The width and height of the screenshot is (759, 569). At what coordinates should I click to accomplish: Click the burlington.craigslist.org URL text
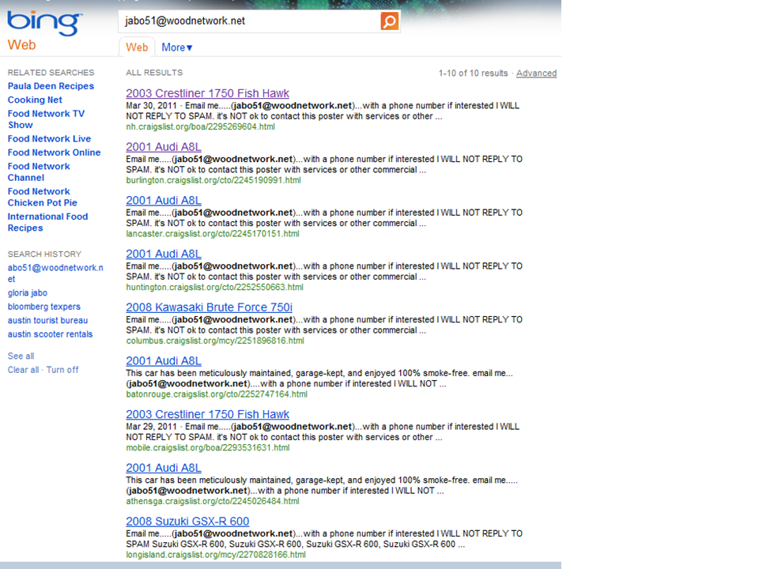[213, 180]
